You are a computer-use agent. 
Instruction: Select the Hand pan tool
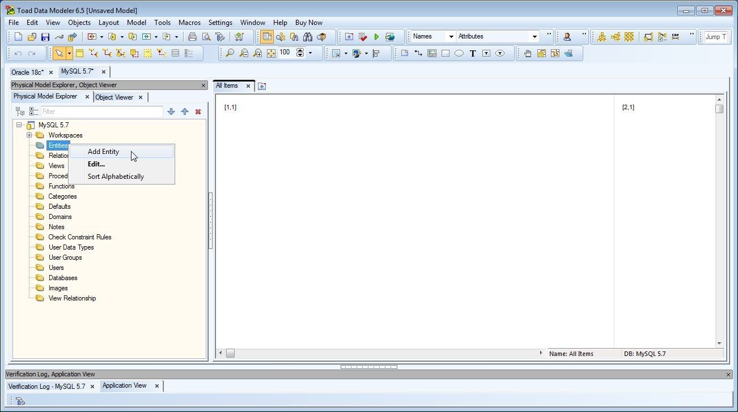click(x=528, y=53)
